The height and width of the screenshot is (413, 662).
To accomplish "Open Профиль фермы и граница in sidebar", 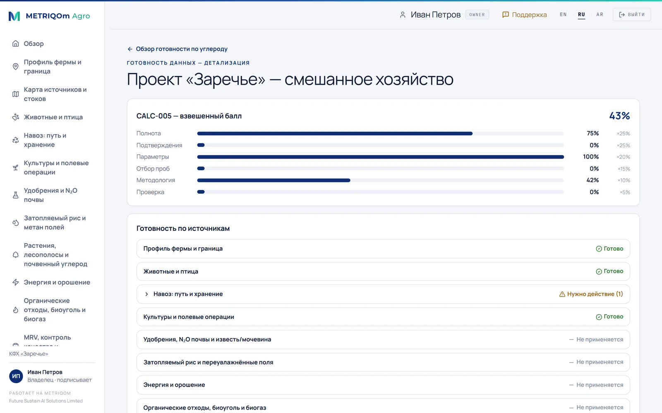I will pyautogui.click(x=52, y=66).
